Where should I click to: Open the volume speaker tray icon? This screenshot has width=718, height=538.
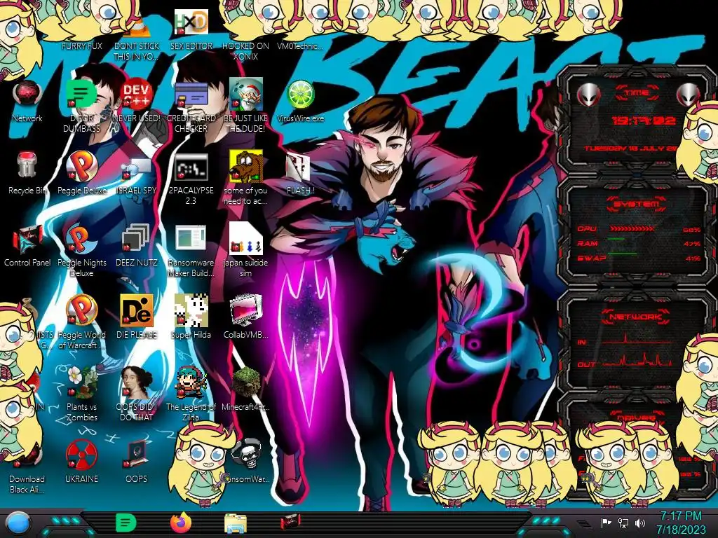(639, 523)
